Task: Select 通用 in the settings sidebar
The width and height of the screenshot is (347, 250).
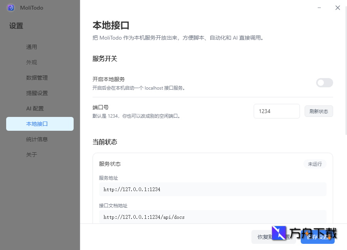Action: (32, 47)
